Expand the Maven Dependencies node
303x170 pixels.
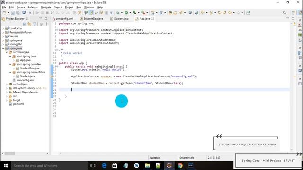pos(7,92)
